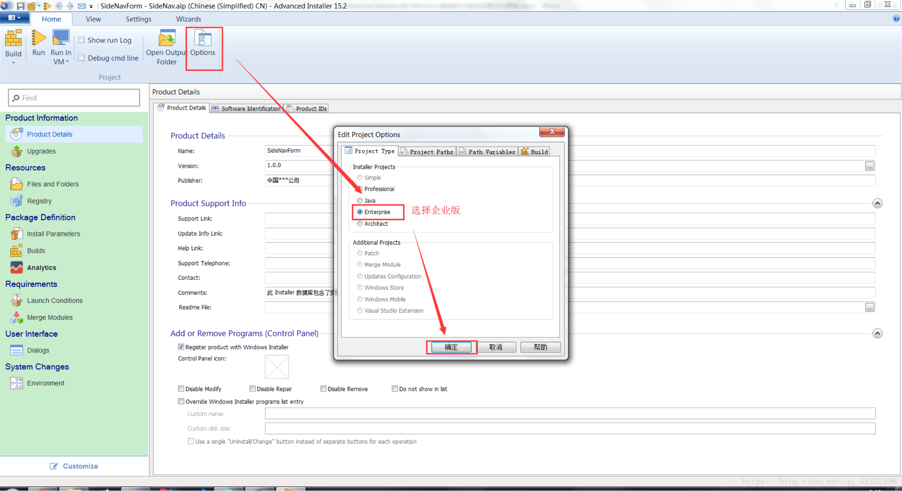Collapse the Product Support Info section
This screenshot has width=902, height=491.
(x=877, y=203)
